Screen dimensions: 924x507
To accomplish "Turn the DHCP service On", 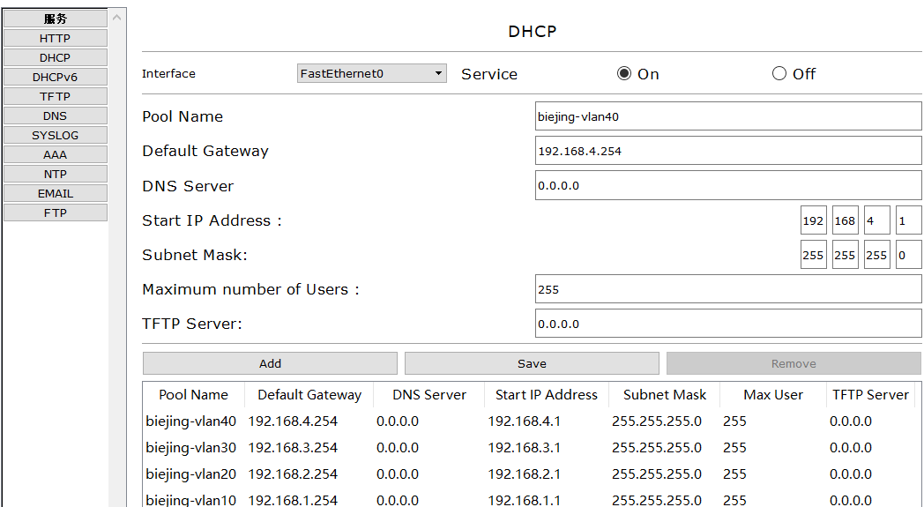I will coord(625,74).
